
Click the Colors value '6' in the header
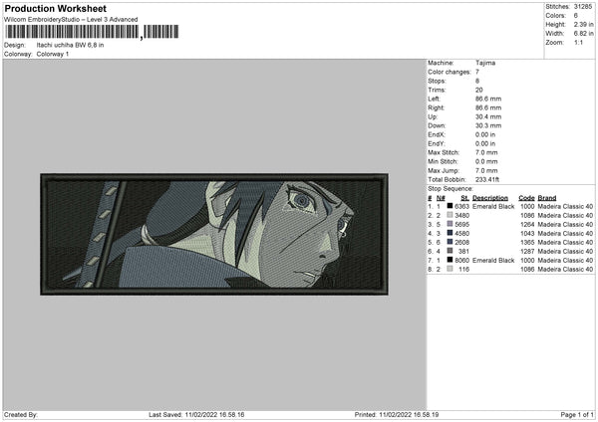(575, 16)
